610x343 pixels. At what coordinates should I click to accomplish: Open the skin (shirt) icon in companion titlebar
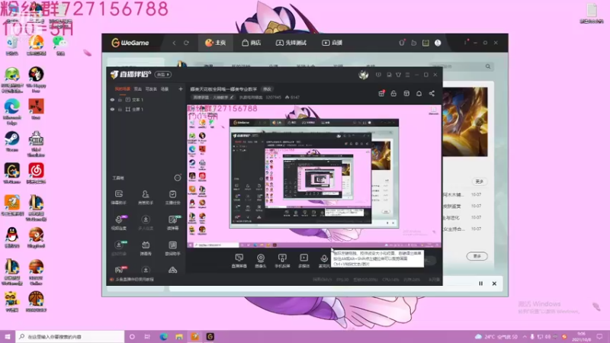398,75
